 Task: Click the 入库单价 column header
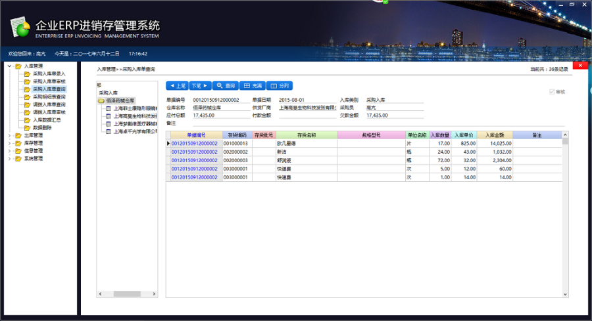(464, 135)
